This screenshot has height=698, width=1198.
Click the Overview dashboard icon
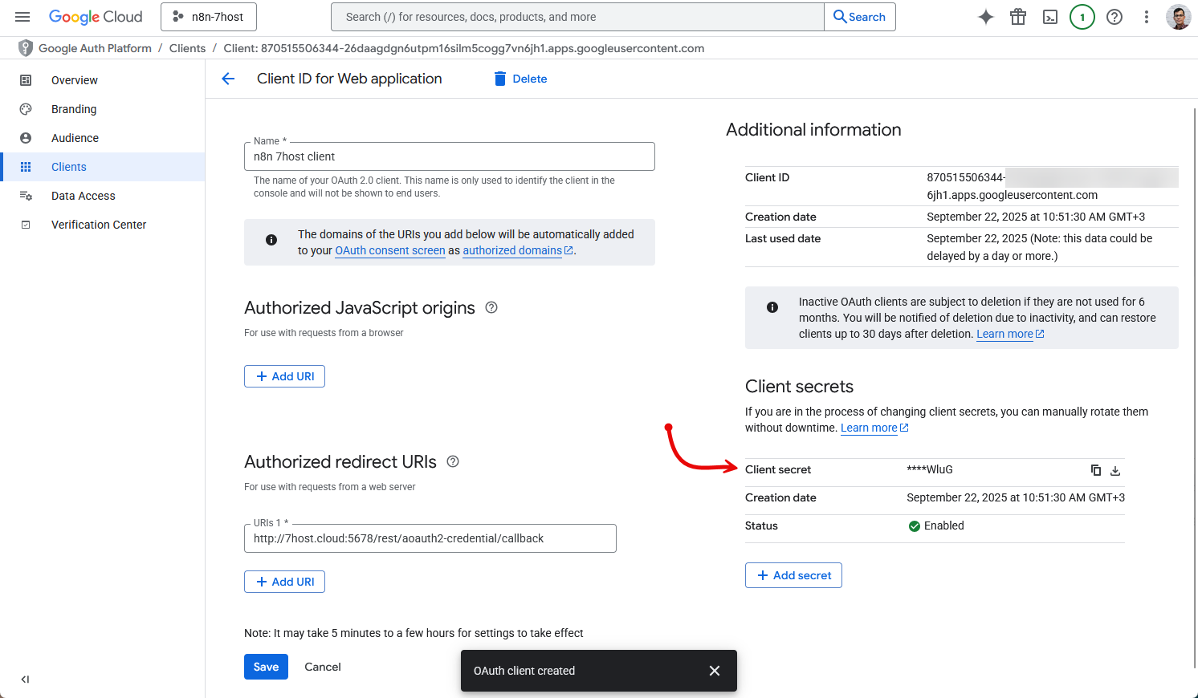click(x=26, y=80)
